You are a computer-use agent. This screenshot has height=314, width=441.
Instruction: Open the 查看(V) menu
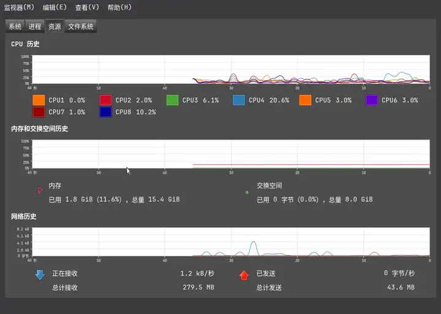(87, 7)
